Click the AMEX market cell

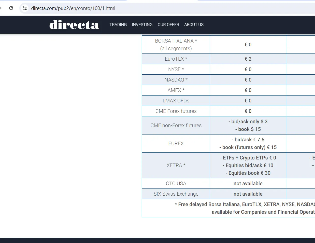pyautogui.click(x=176, y=90)
